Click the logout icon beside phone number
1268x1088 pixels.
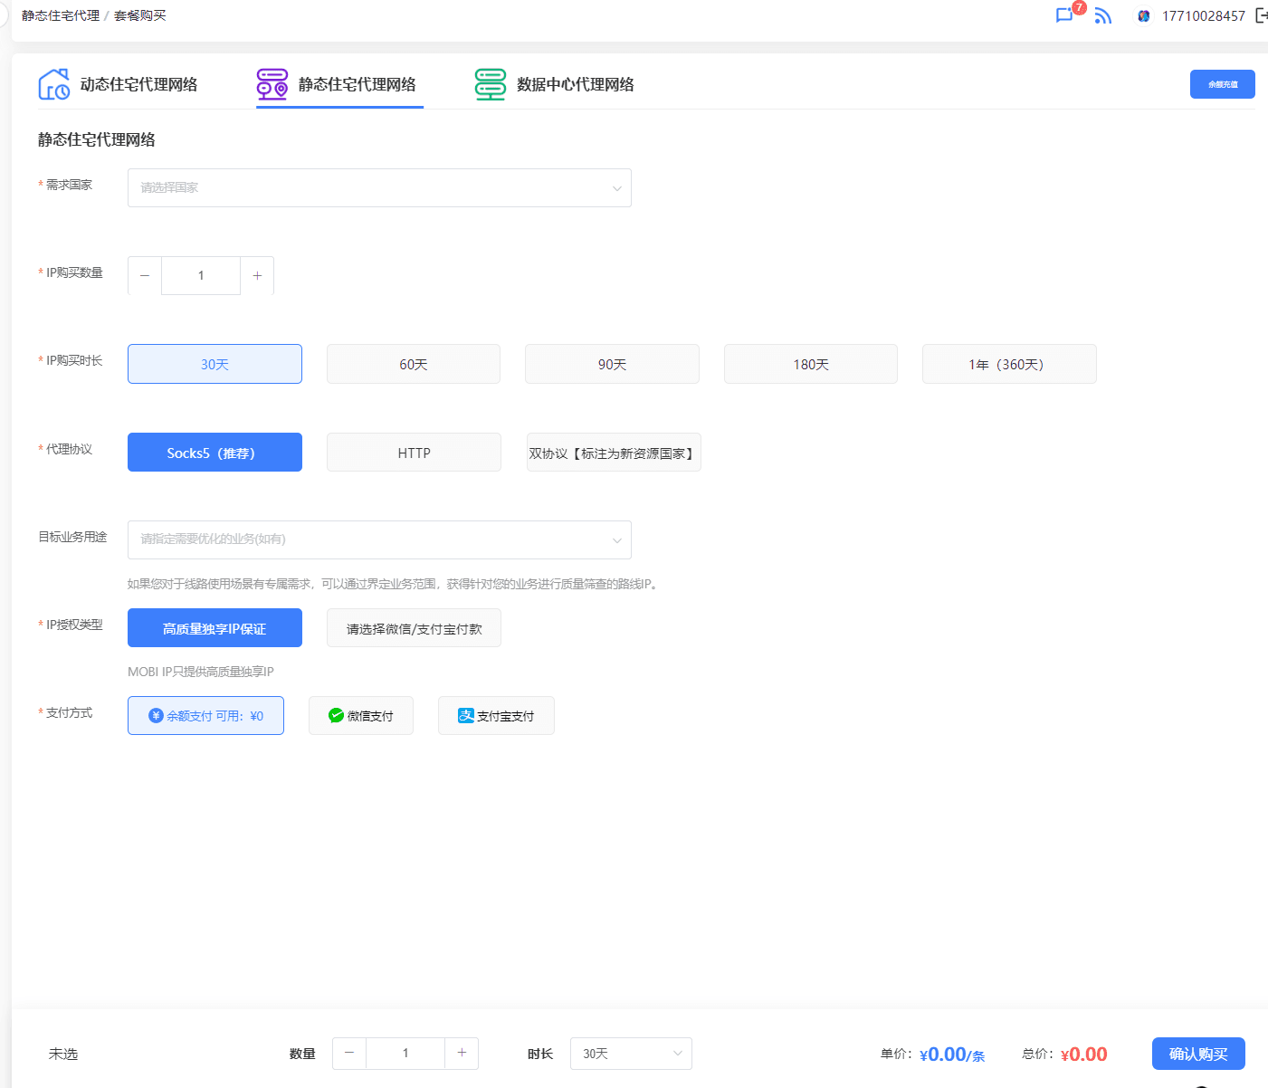(1261, 15)
